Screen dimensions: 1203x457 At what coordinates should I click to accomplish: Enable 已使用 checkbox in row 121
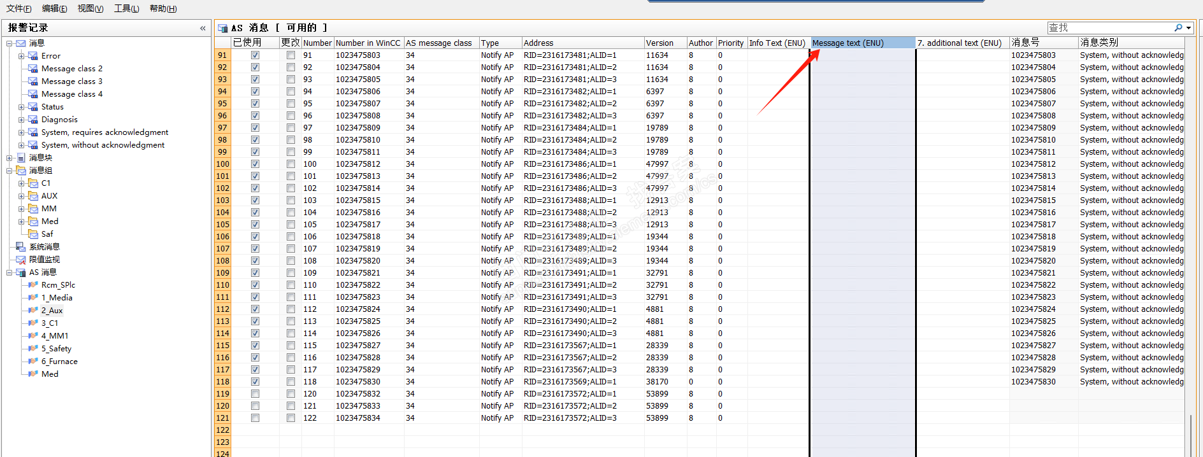255,418
